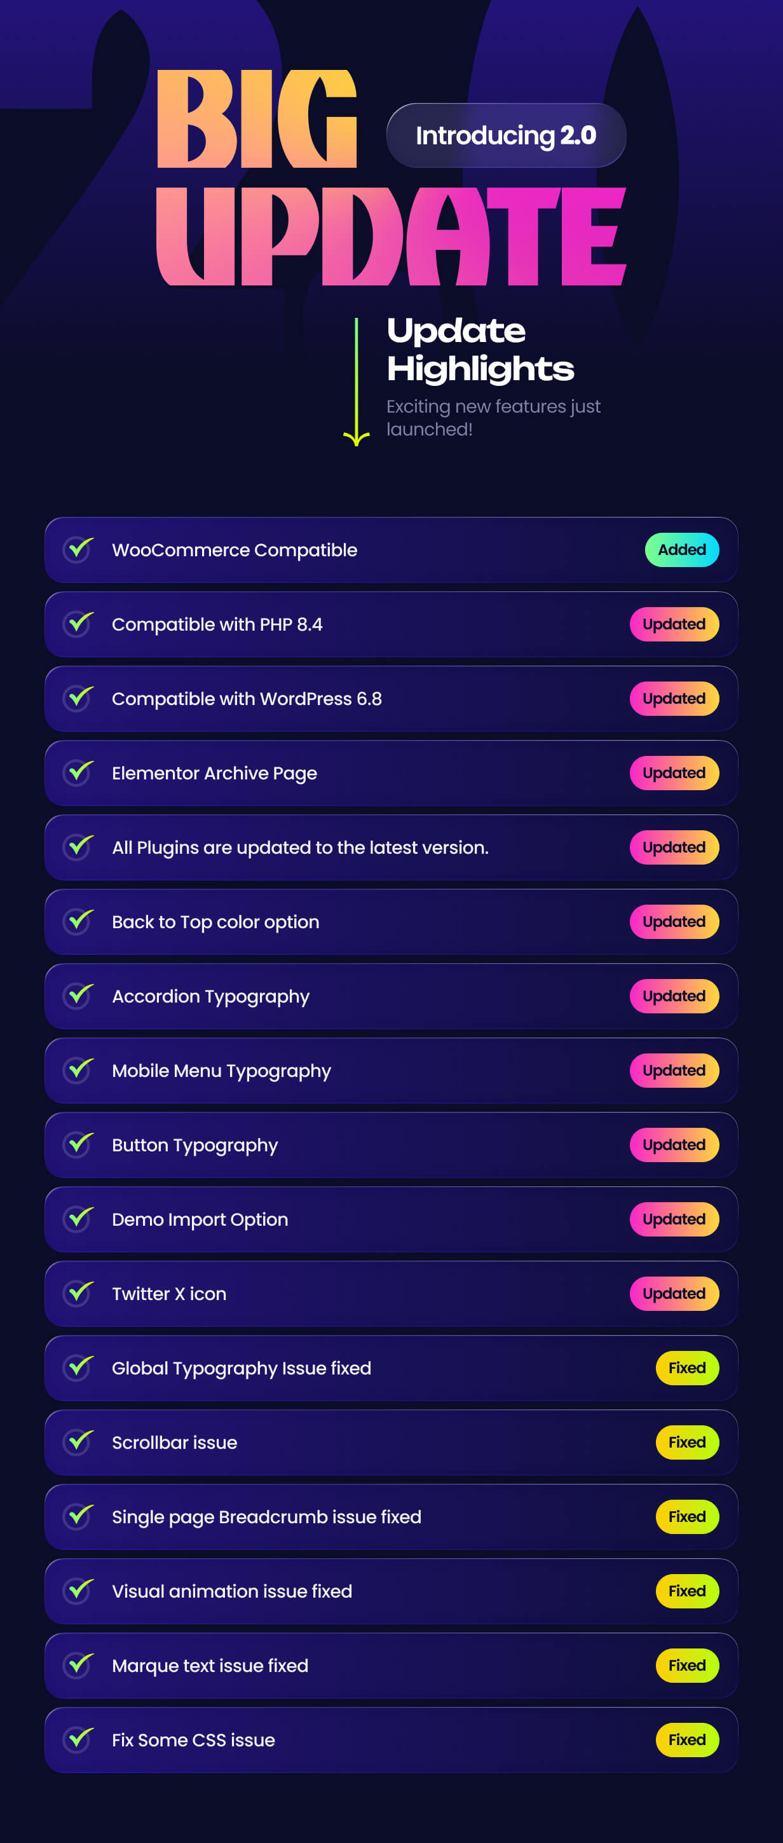Viewport: 783px width, 1843px height.
Task: Click the Button Typography item label
Action: [x=195, y=1146]
